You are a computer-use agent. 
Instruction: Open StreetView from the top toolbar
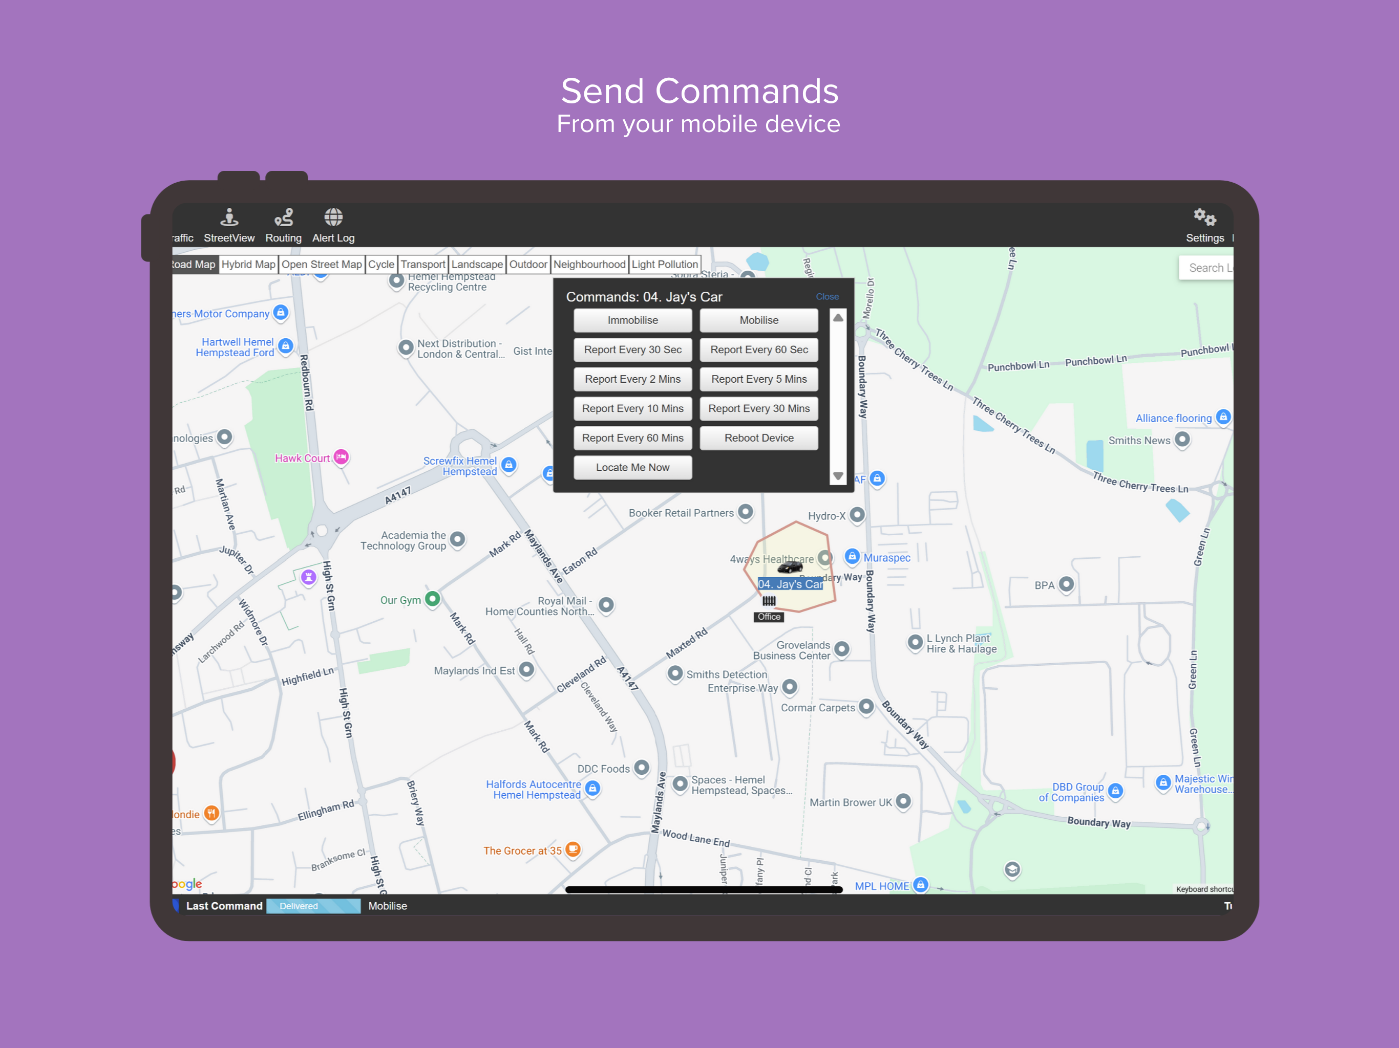(229, 225)
